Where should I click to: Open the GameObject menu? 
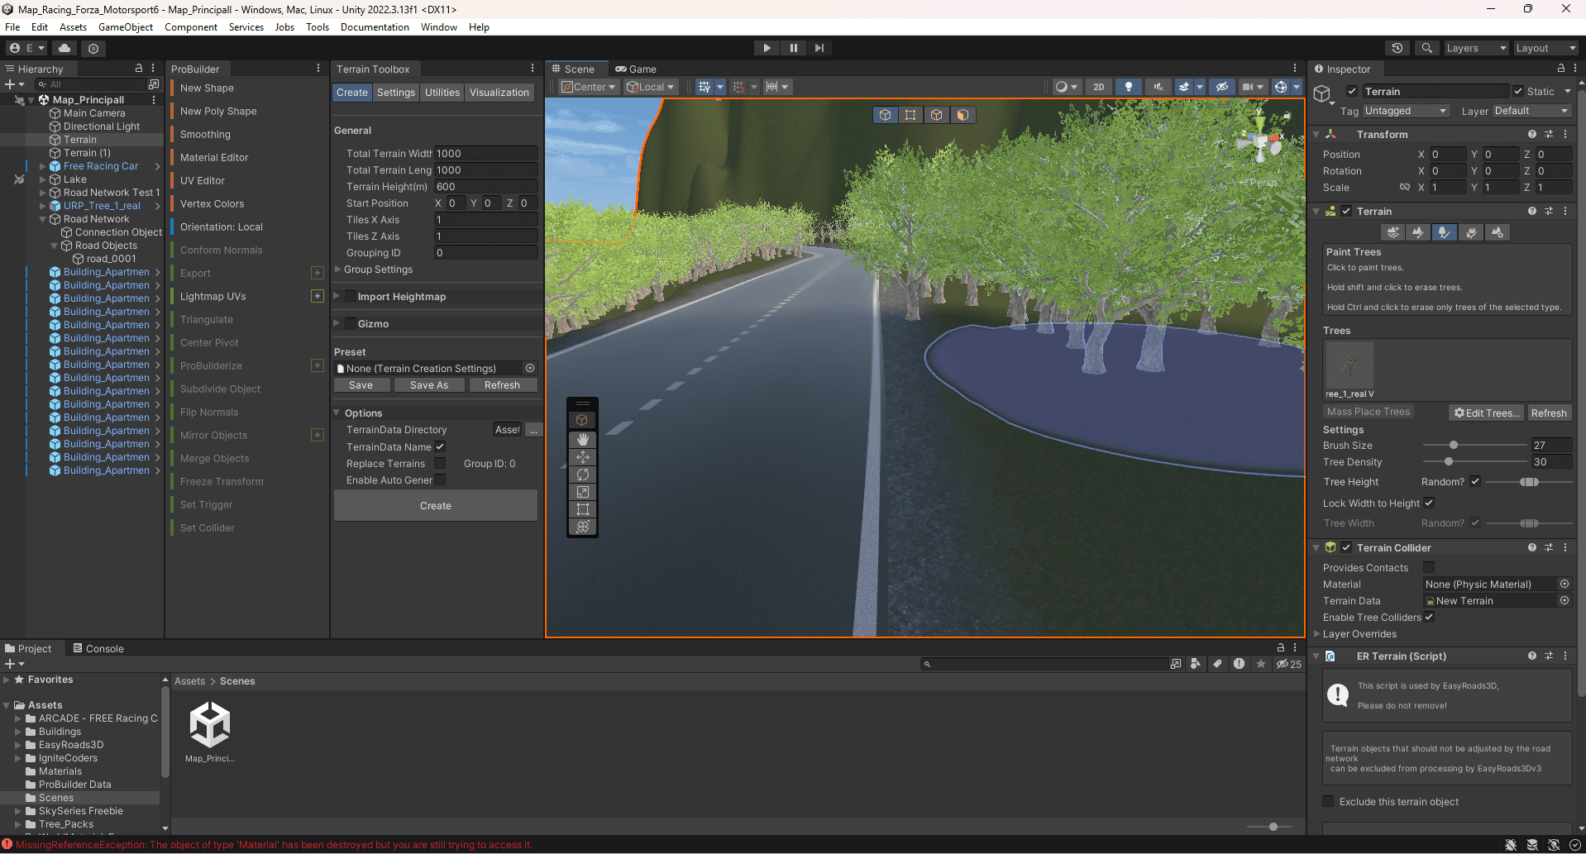coord(126,27)
